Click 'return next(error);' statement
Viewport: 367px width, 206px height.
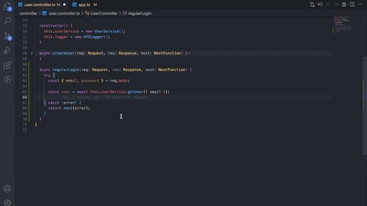point(69,108)
